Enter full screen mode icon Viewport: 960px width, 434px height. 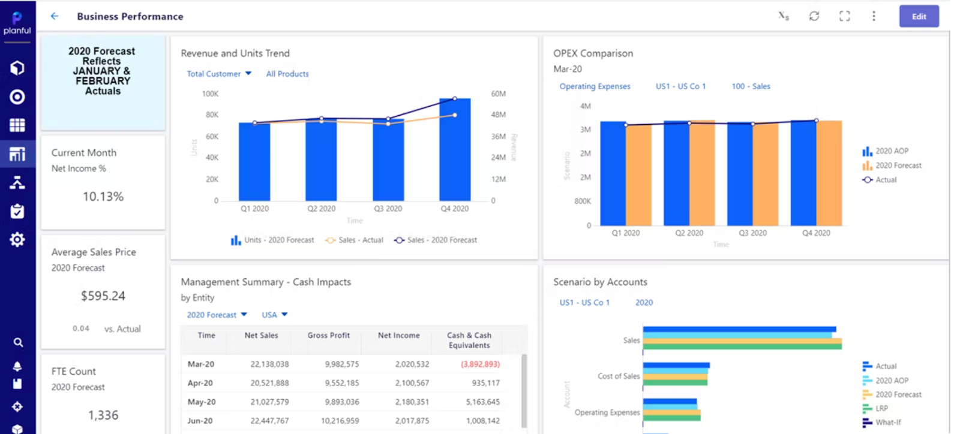[x=844, y=16]
